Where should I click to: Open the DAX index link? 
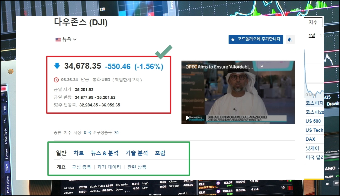click(310, 139)
